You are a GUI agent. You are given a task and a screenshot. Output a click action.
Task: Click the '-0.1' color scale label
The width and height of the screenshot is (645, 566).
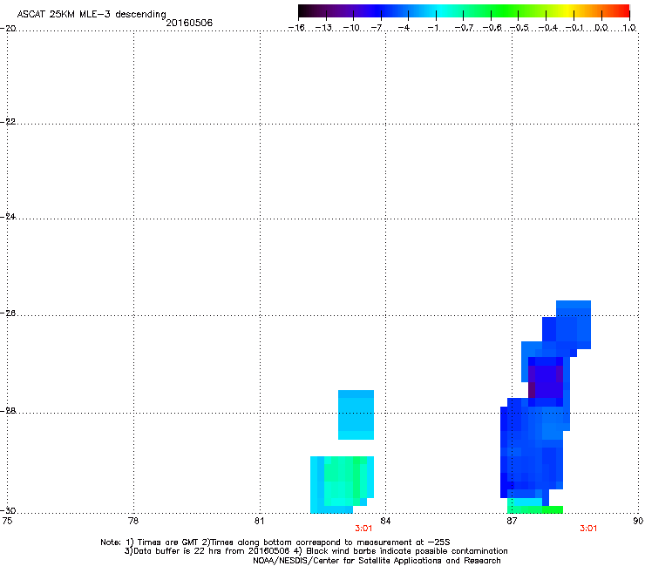pos(574,28)
